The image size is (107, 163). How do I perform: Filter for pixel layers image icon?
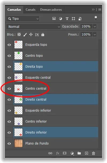54,19
